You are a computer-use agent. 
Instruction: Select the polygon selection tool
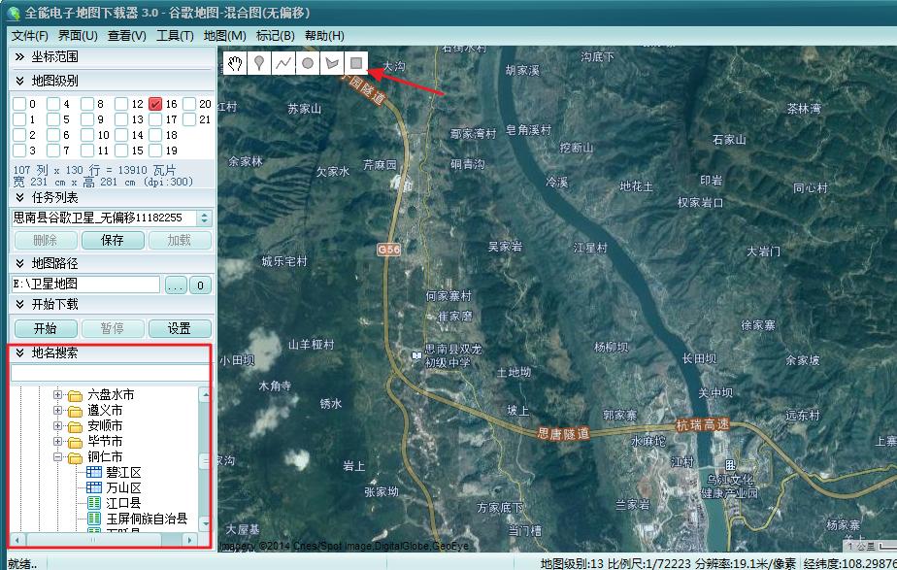point(333,63)
